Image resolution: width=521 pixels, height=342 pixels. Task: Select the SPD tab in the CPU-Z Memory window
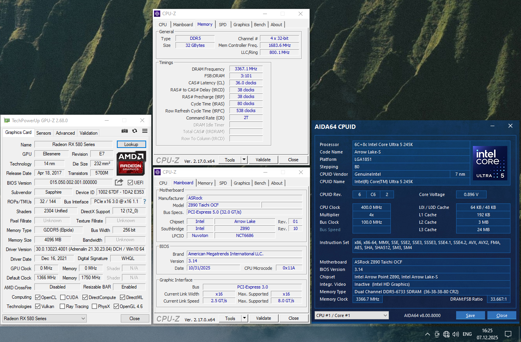coord(223,25)
